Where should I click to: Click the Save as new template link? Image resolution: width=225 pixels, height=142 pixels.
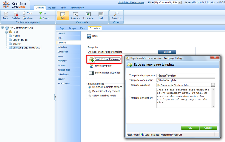coord(107,59)
